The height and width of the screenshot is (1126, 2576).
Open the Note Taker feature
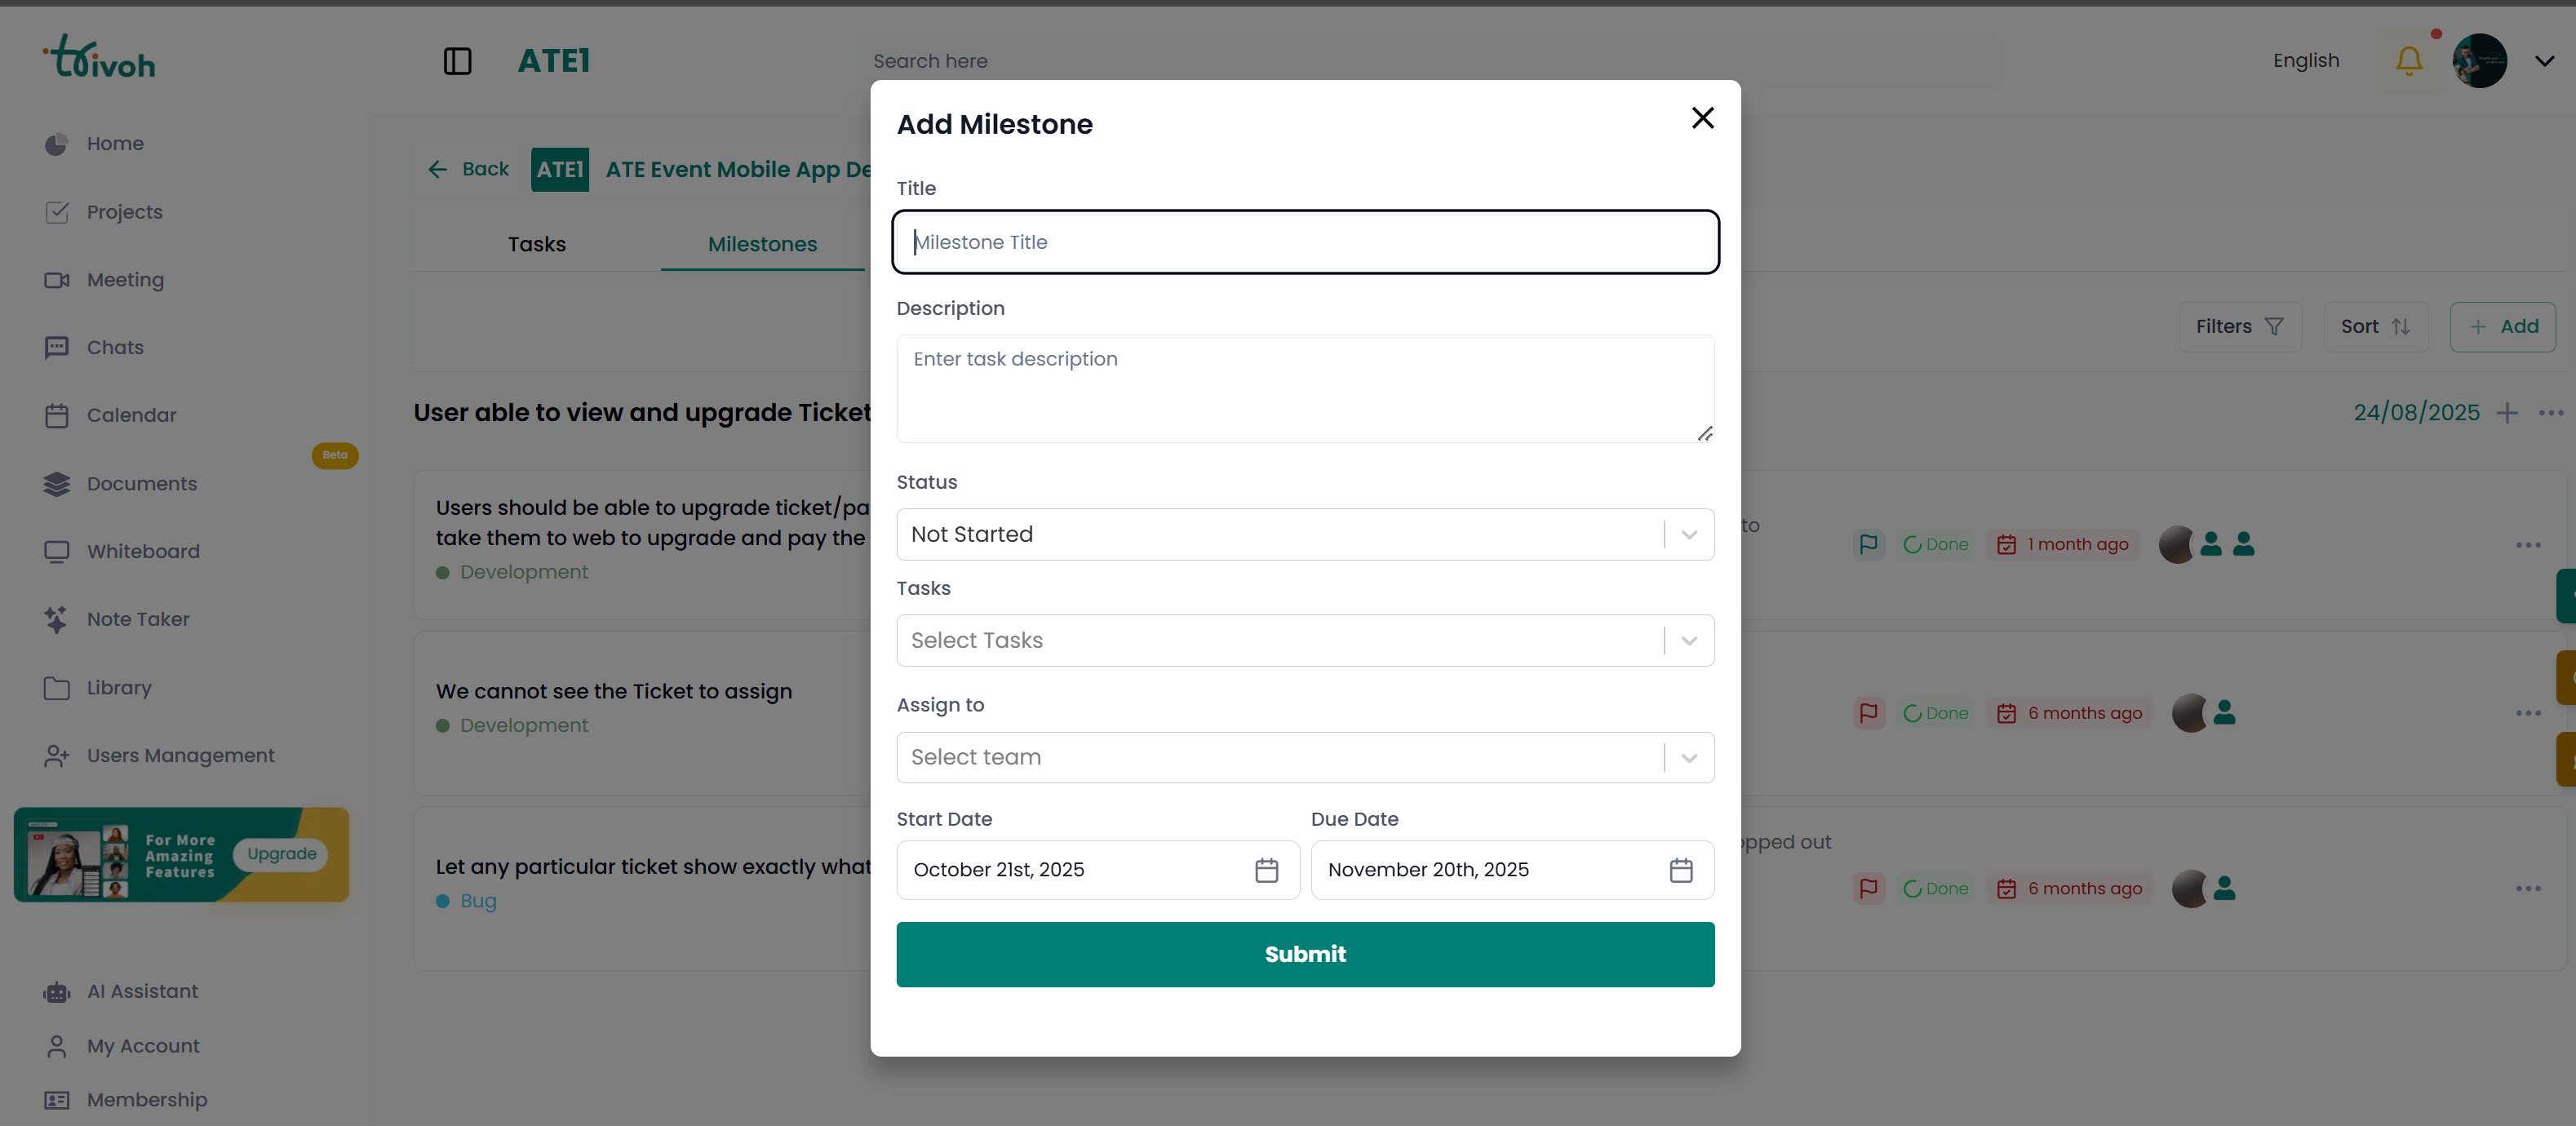coord(138,619)
